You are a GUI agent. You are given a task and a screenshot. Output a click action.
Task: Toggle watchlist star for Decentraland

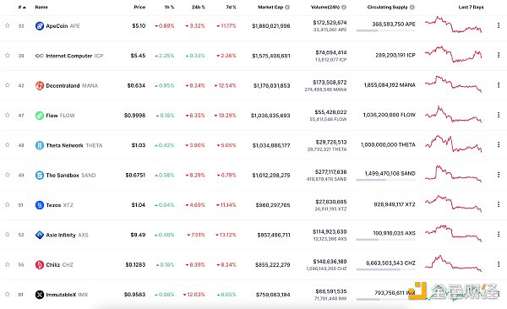[8, 85]
